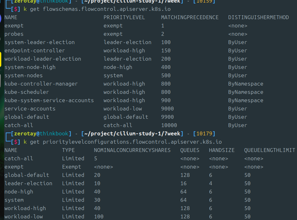Click the NOMINALCONCURRENCYSHARES column header
The width and height of the screenshot is (297, 220).
coord(132,150)
